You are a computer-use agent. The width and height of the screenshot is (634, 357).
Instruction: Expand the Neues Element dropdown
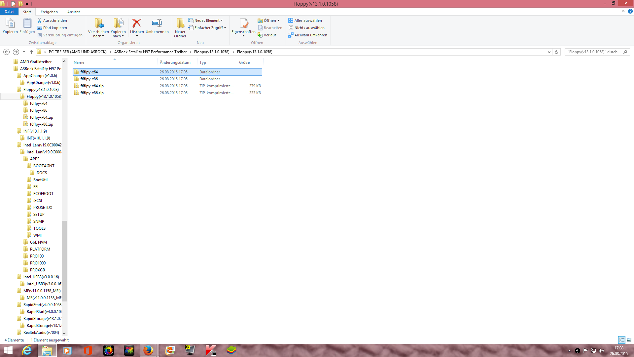[x=208, y=20]
